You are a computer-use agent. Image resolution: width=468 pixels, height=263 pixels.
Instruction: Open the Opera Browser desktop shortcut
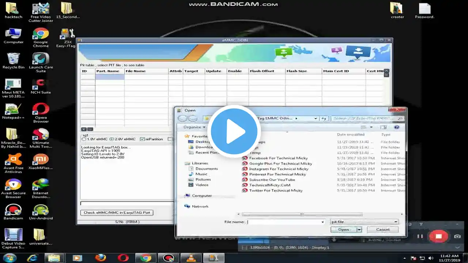click(41, 113)
